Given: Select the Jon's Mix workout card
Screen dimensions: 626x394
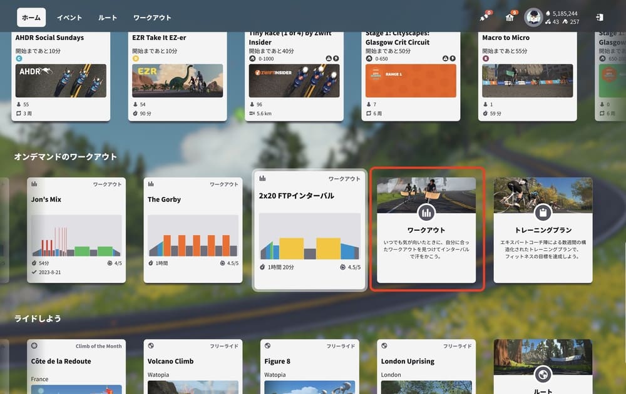Looking at the screenshot, I should click(x=76, y=230).
